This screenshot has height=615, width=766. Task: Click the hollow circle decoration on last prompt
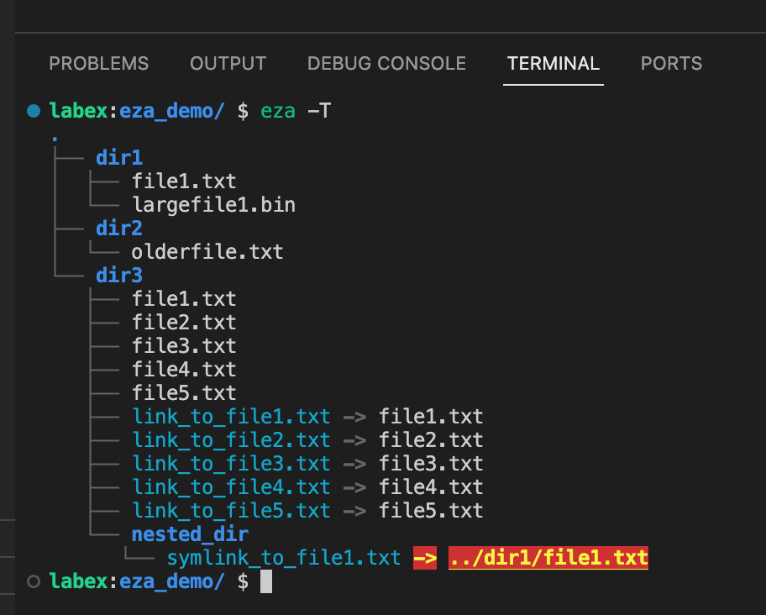click(34, 581)
